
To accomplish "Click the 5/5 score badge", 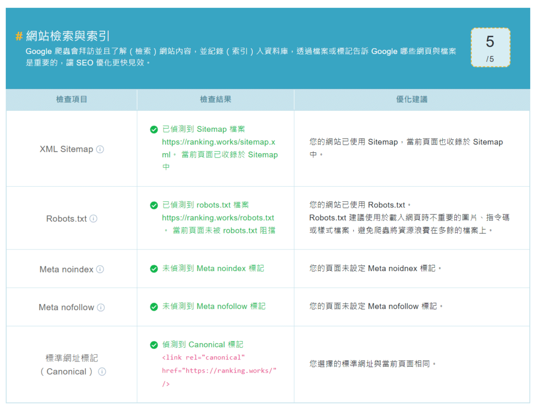I will pos(490,48).
